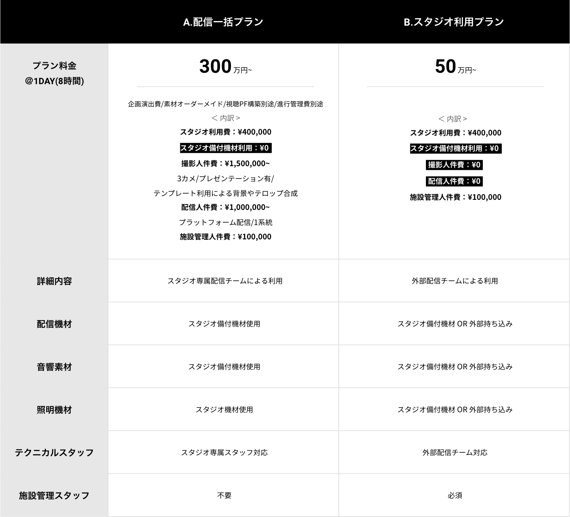Click the A.配信一括プラン column header
570x517 pixels.
tap(223, 22)
